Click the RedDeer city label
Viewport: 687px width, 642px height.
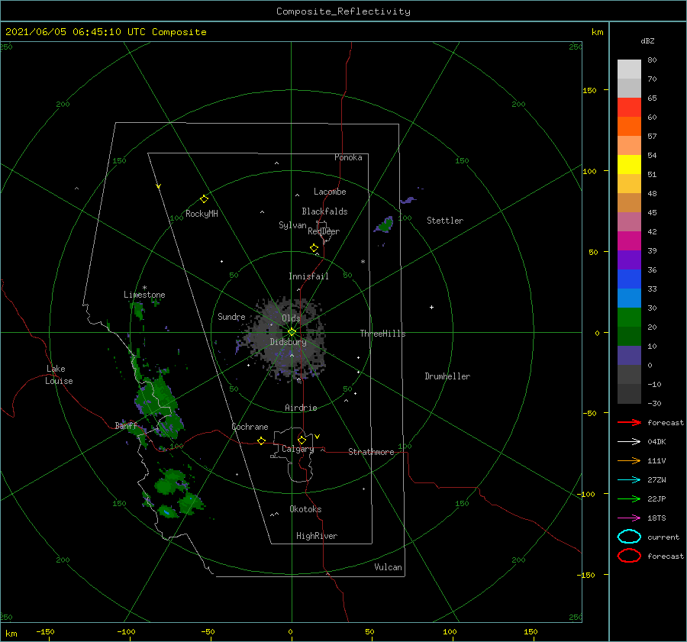324,231
